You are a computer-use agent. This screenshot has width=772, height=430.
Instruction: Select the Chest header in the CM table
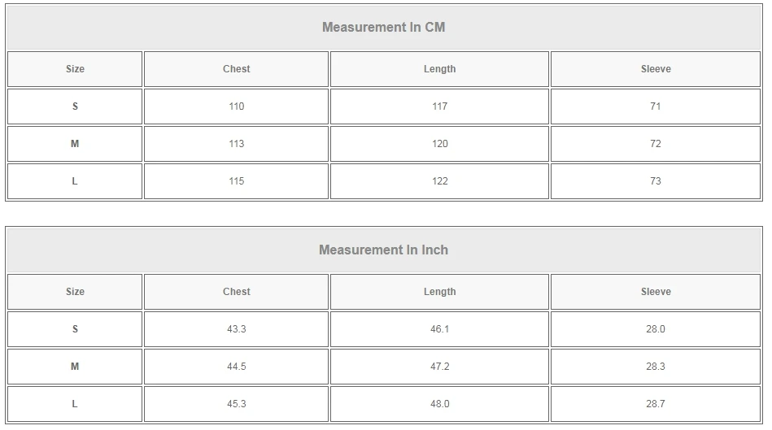(x=237, y=69)
